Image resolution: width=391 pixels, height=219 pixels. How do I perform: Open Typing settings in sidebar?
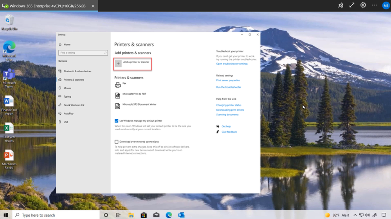65,97
